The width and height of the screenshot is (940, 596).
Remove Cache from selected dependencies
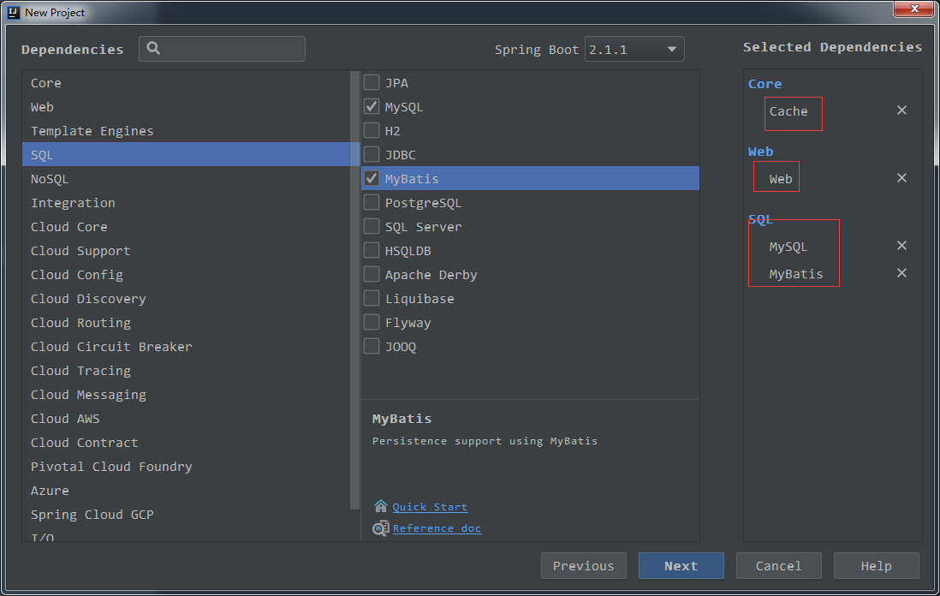(901, 110)
